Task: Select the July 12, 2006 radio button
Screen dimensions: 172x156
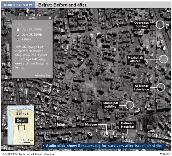Action: click(18, 29)
